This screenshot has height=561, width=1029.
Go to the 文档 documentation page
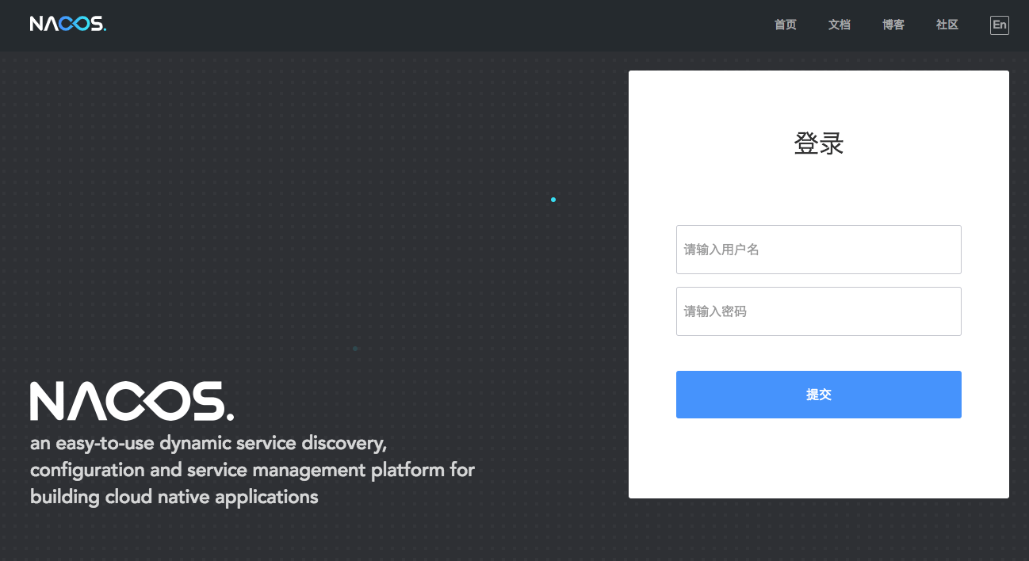[840, 25]
